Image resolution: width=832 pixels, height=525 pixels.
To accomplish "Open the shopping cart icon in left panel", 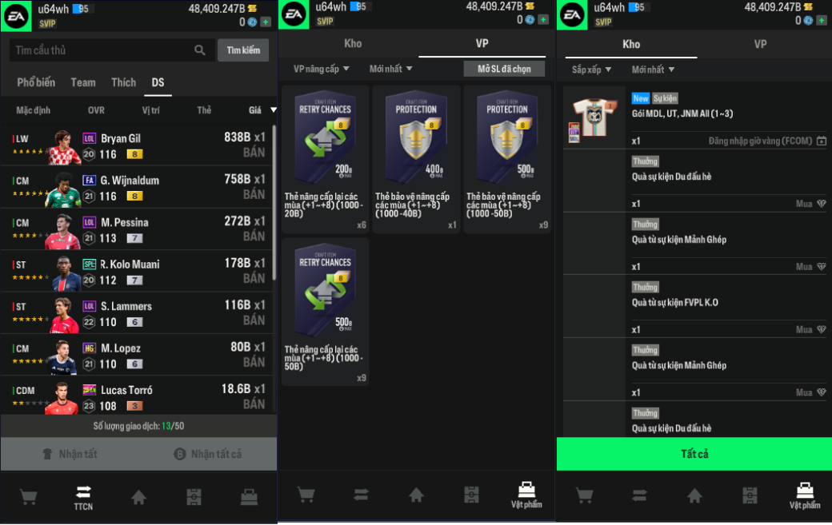I will click(x=28, y=497).
